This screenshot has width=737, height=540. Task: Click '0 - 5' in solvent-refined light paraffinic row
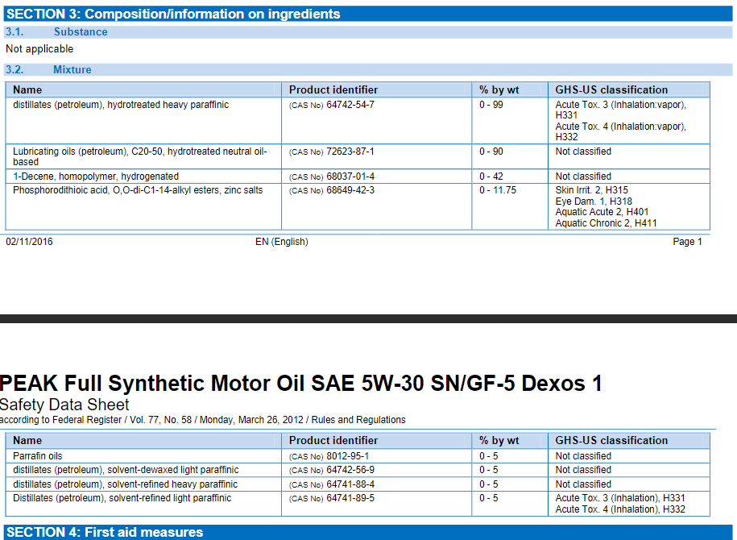pos(488,498)
